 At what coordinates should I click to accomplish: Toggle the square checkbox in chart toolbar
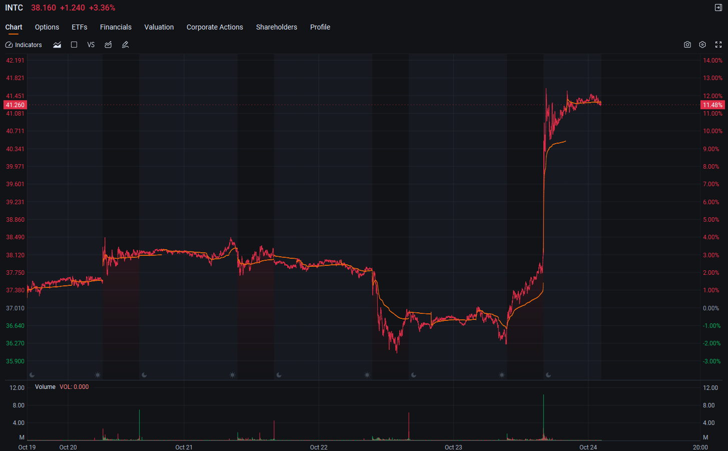[74, 45]
